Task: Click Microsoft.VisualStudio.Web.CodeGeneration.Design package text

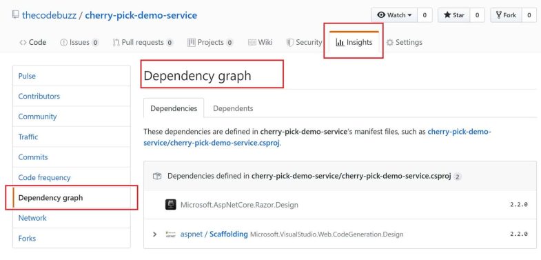Action: (327, 234)
